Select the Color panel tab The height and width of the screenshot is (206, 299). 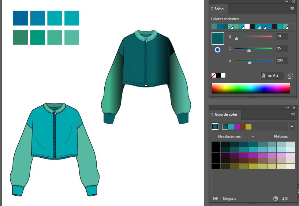pyautogui.click(x=219, y=8)
